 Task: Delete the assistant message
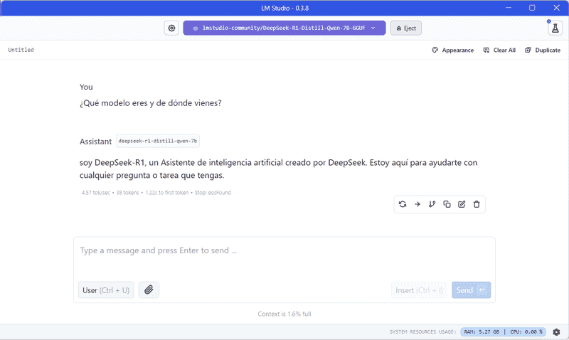(477, 204)
